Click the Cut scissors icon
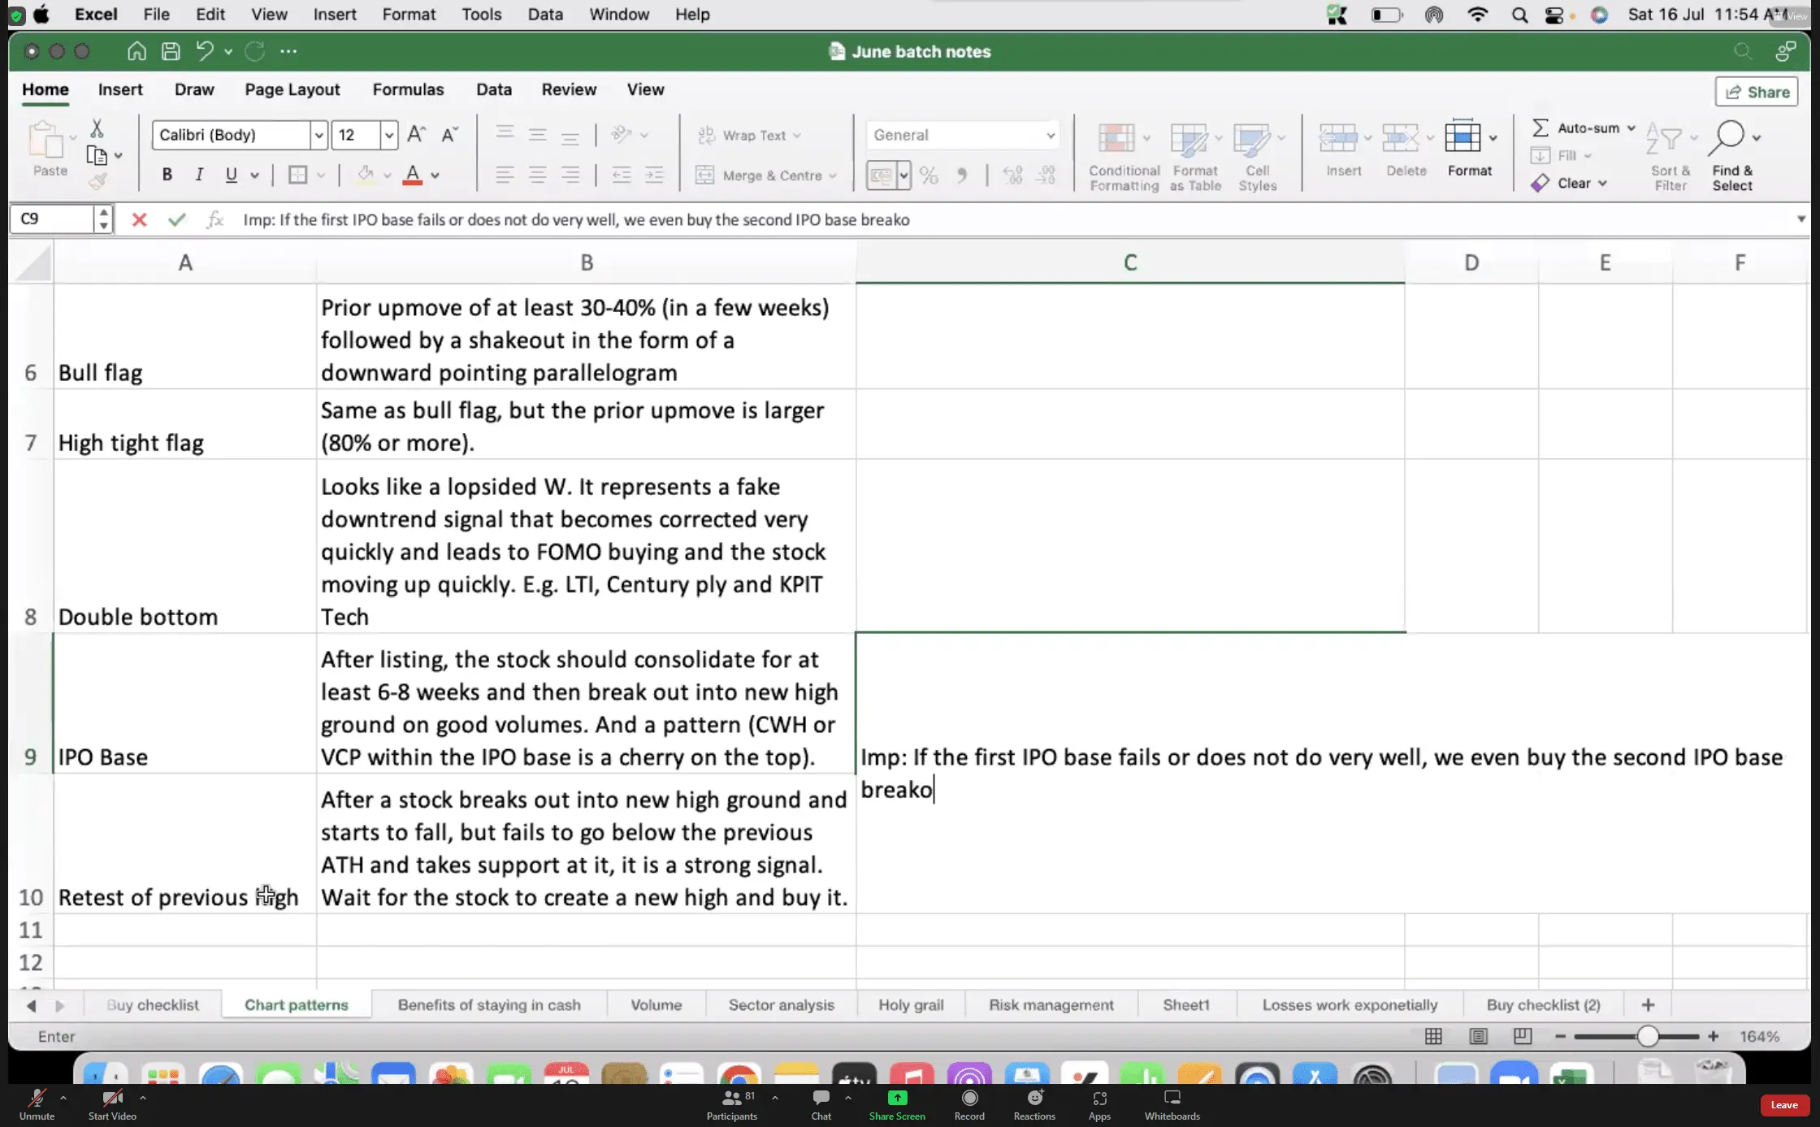1820x1127 pixels. point(97,128)
